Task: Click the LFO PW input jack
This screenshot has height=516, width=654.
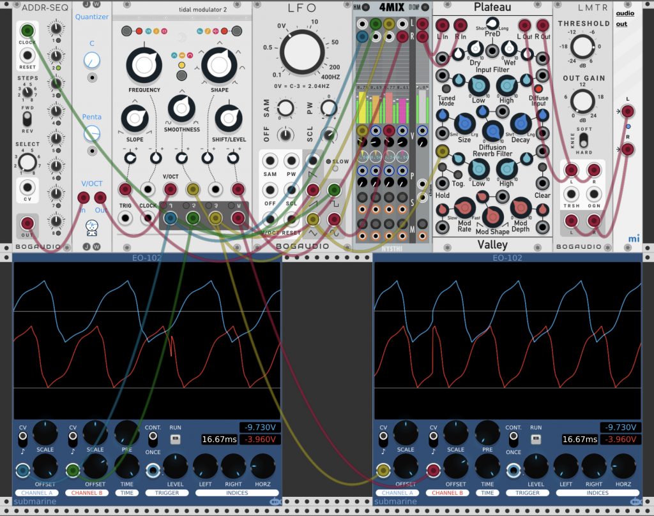Action: click(291, 160)
